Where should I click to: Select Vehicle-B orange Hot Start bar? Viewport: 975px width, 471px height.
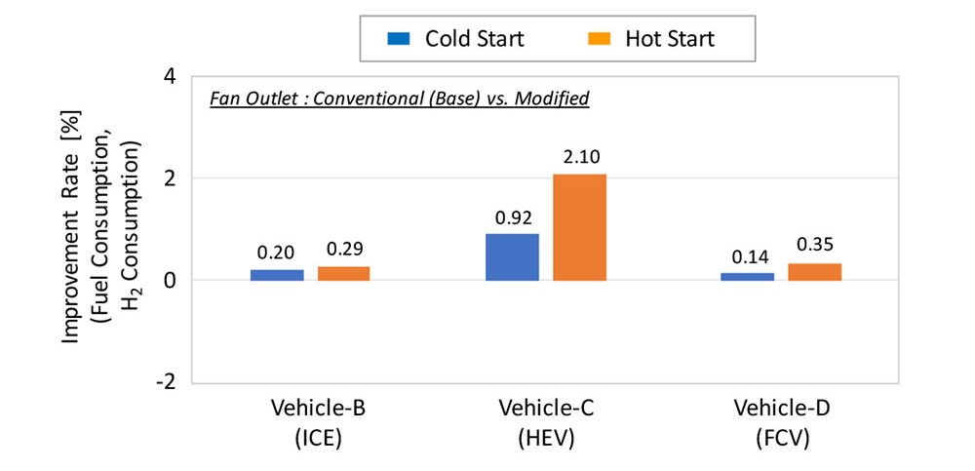pyautogui.click(x=343, y=274)
